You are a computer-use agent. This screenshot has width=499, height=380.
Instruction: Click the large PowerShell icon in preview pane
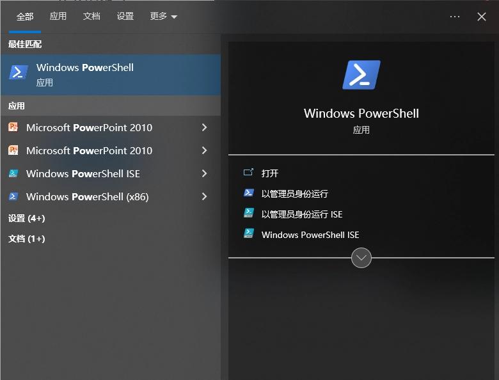(361, 75)
